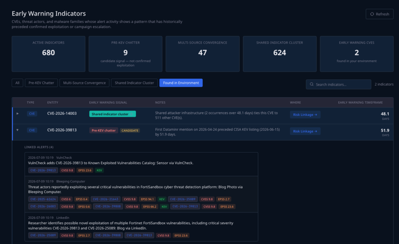Click the Early Warning CVEs 2 card
399x244 pixels.
coord(357,54)
